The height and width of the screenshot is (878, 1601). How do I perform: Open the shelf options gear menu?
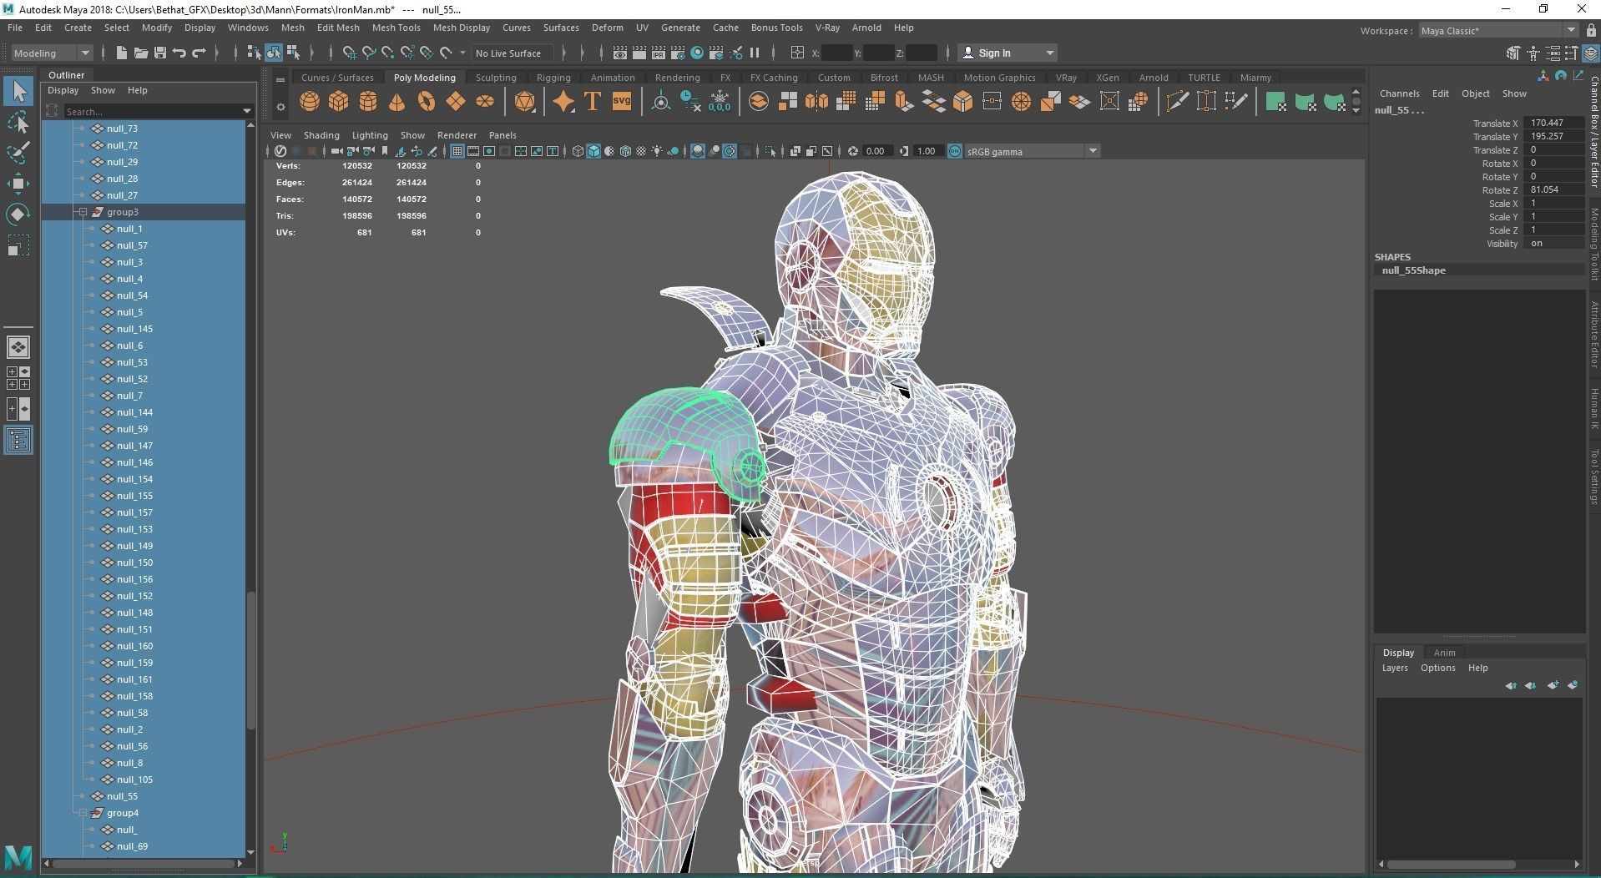coord(280,106)
